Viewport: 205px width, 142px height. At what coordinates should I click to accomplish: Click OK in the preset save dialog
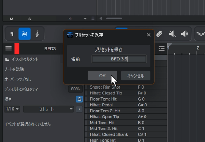point(102,76)
